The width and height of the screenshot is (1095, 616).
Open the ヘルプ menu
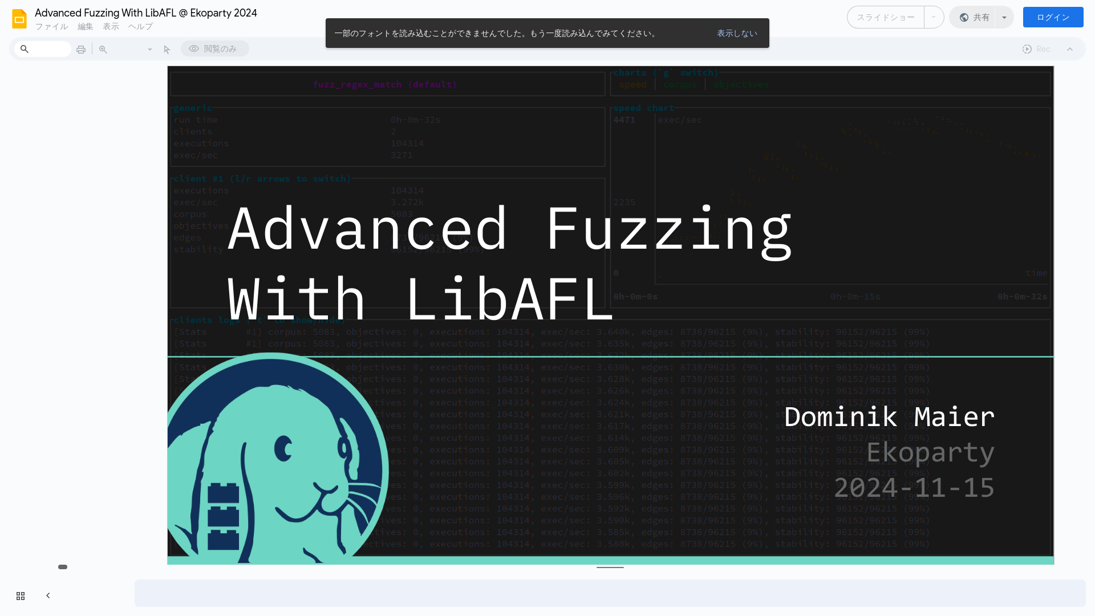140,27
